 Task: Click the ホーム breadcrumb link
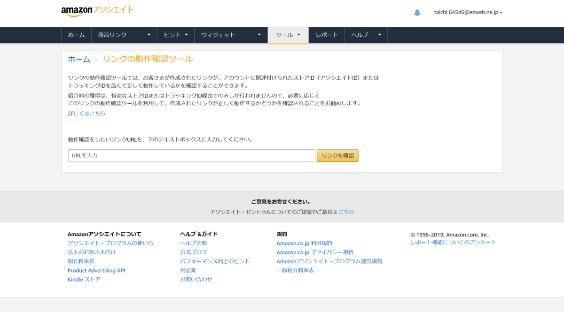79,59
